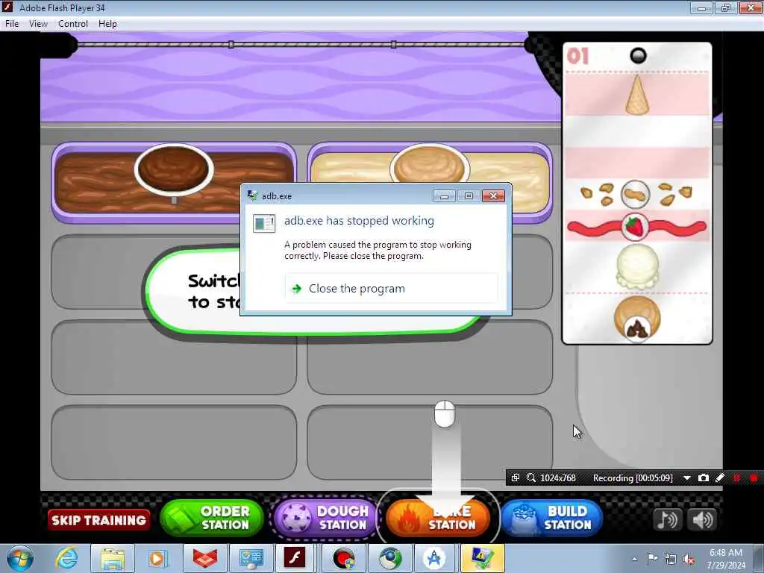Switch to the Dough Station

click(x=325, y=518)
